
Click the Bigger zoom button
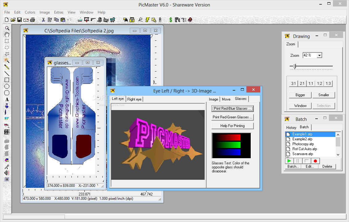click(300, 95)
